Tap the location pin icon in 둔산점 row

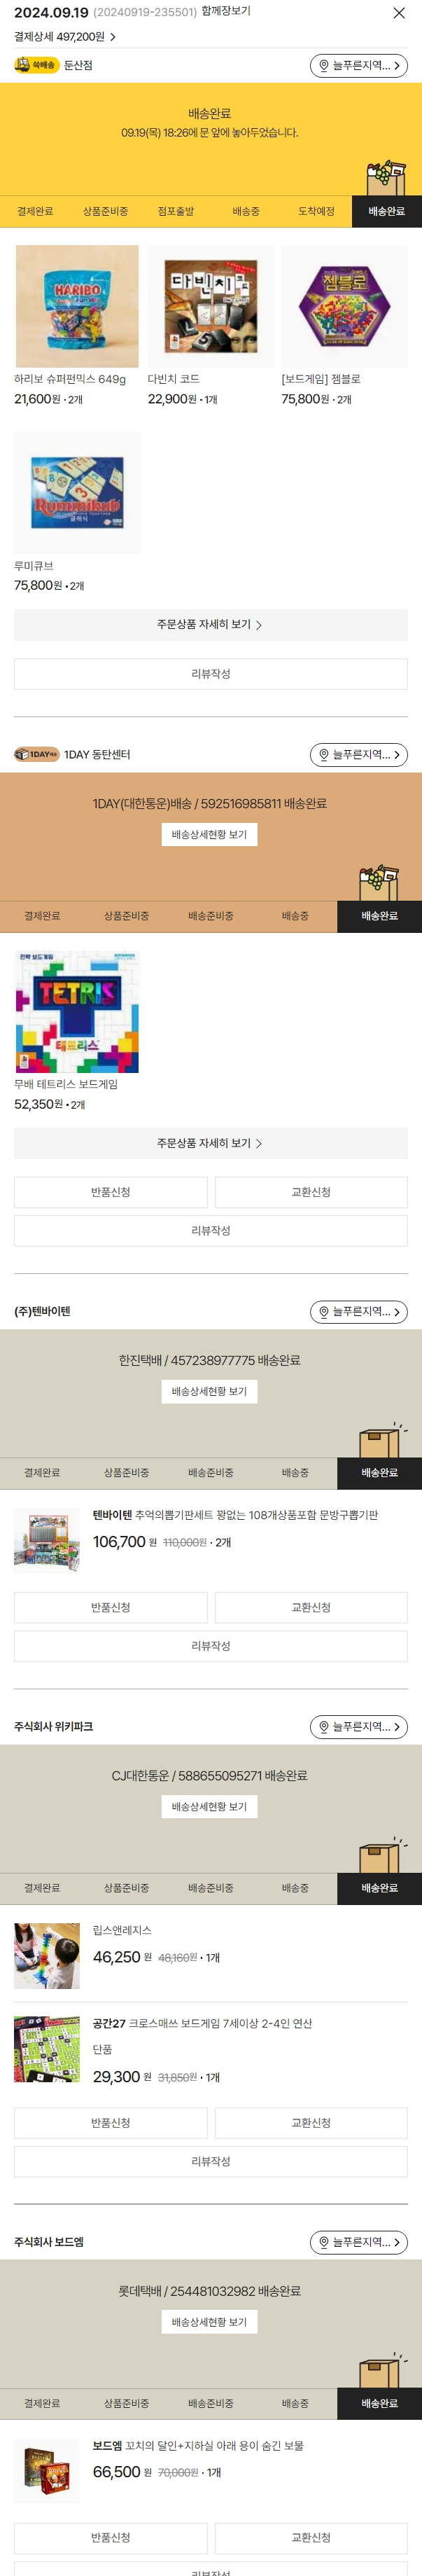pyautogui.click(x=323, y=66)
